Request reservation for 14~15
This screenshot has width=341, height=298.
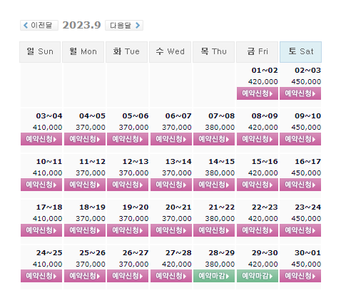[214, 185]
